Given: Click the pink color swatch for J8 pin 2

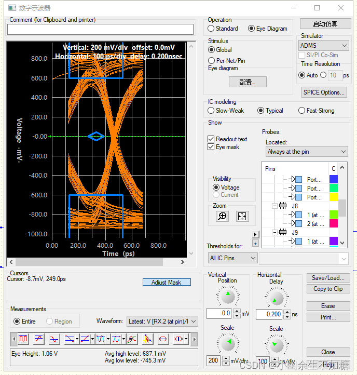Looking at the screenshot, I should pos(333,223).
